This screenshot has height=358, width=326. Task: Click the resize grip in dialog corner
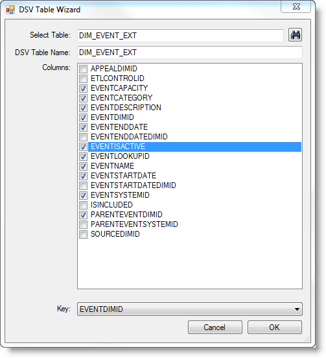pyautogui.click(x=307, y=339)
